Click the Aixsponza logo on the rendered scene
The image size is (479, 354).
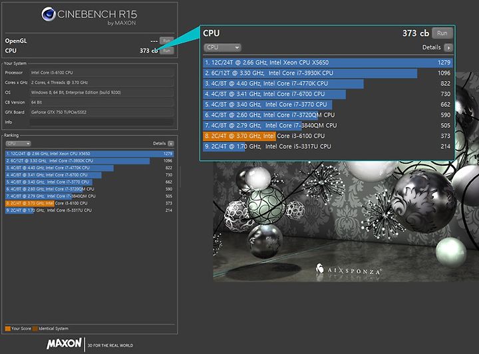click(349, 269)
